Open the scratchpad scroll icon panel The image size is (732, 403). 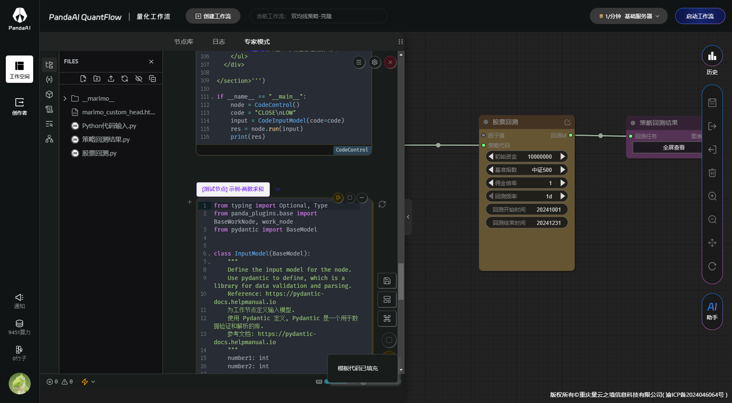(49, 109)
